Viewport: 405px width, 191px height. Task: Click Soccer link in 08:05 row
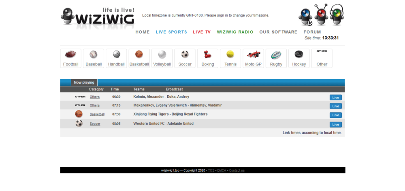pyautogui.click(x=95, y=124)
